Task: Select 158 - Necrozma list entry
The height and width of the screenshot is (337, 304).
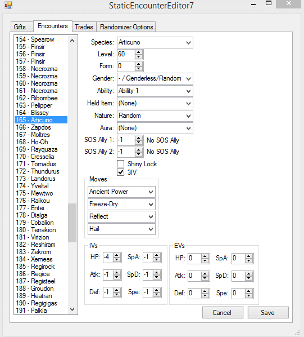Action: [41, 69]
